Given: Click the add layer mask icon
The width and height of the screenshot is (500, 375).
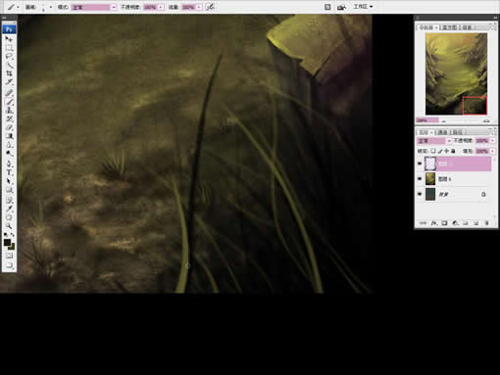Looking at the screenshot, I should (x=444, y=223).
